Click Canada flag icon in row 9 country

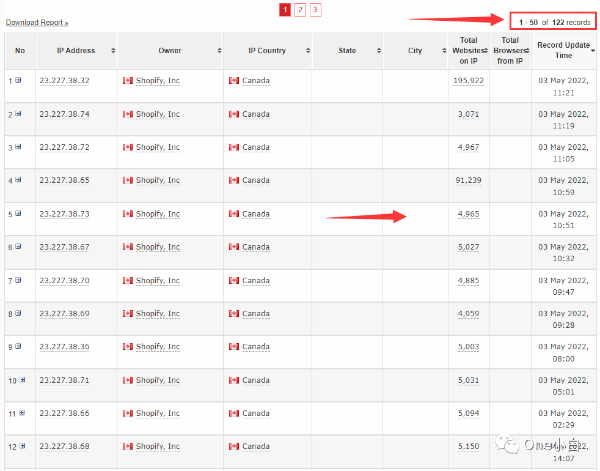point(234,346)
